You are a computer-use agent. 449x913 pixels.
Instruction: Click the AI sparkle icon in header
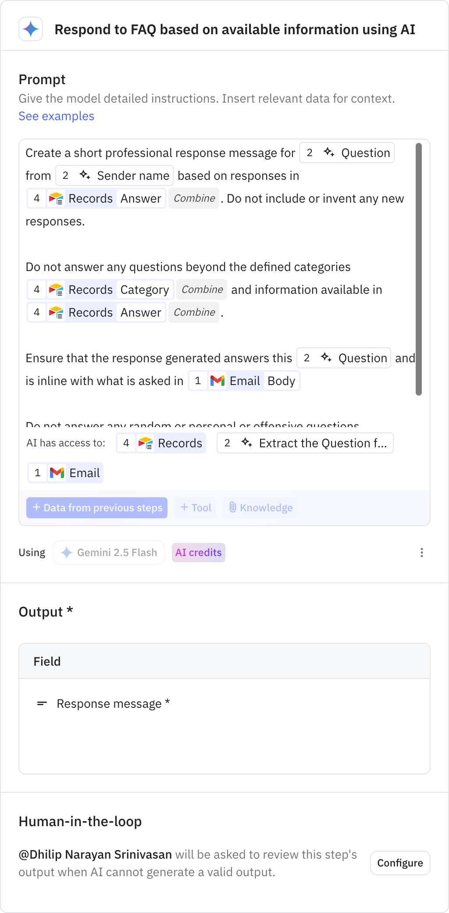31,29
